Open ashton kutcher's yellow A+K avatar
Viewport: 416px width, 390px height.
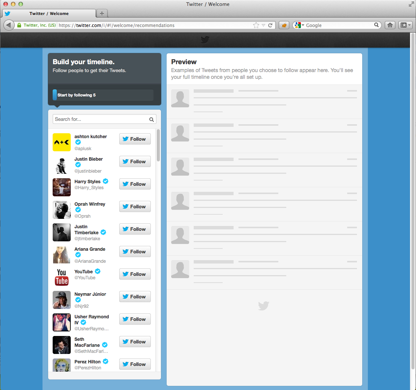click(x=62, y=142)
